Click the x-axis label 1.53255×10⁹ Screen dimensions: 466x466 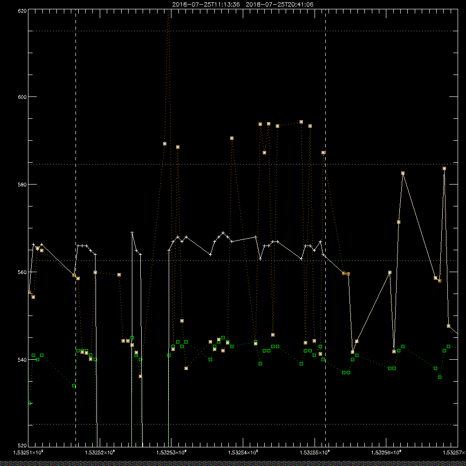click(315, 452)
